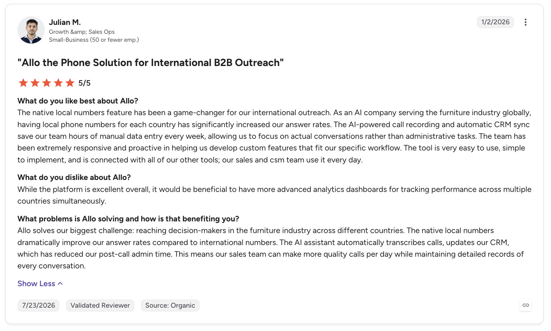Viewport: 551px width, 331px height.
Task: Click the "What do you like best" heading
Action: pos(78,101)
